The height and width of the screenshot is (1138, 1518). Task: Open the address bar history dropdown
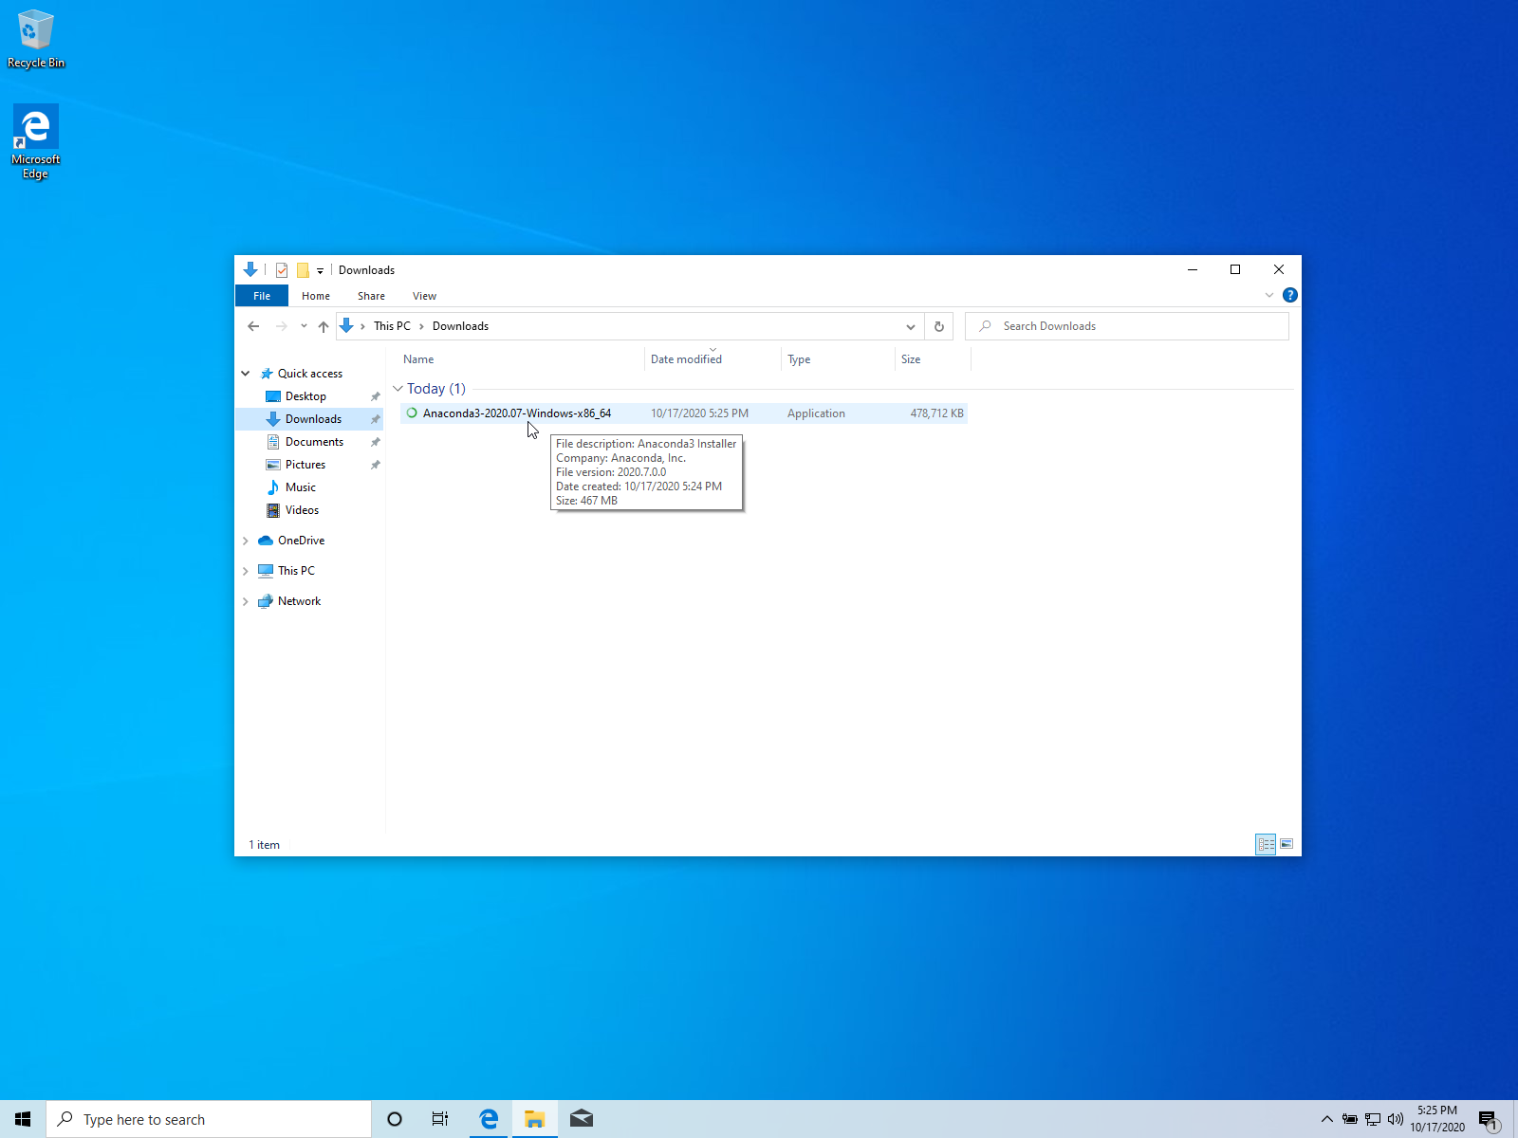click(x=911, y=326)
